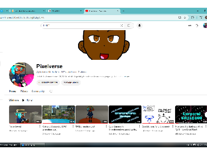Viewport: 207px width, 155px height.
Task: Open options menu for the first video
Action: [40, 127]
